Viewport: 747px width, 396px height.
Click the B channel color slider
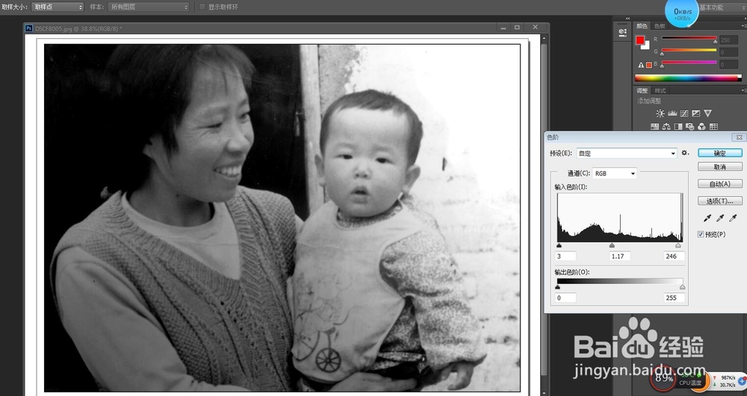coord(689,63)
